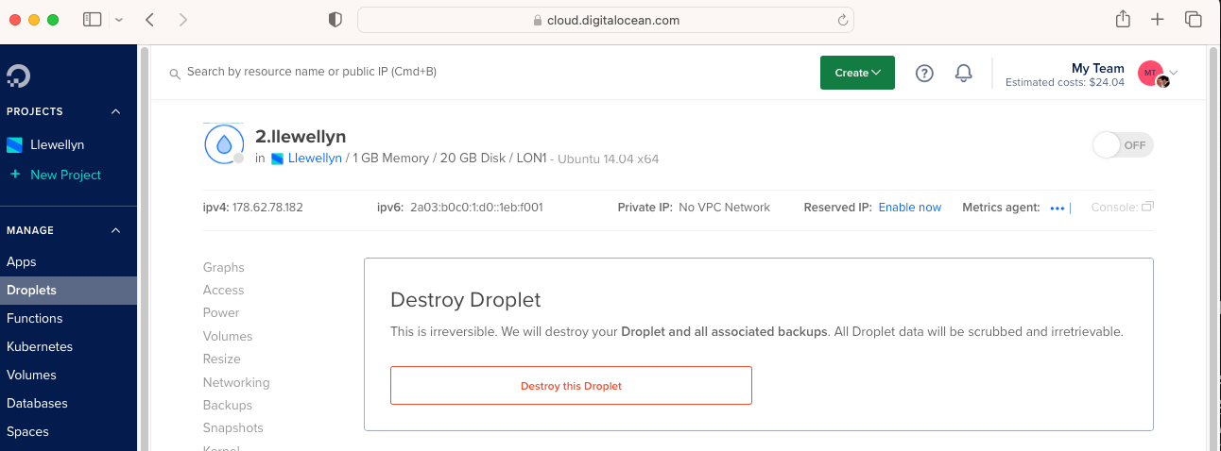This screenshot has height=451, width=1221.
Task: Select the ipv6 address text
Action: pyautogui.click(x=476, y=208)
